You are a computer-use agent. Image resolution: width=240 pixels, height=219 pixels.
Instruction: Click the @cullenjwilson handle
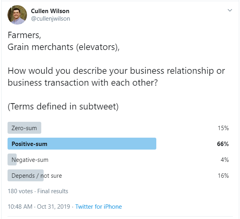tap(50, 18)
